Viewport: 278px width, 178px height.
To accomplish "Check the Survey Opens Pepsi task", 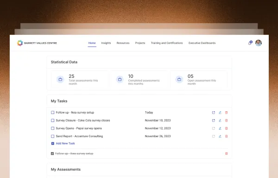I will pyautogui.click(x=52, y=128).
